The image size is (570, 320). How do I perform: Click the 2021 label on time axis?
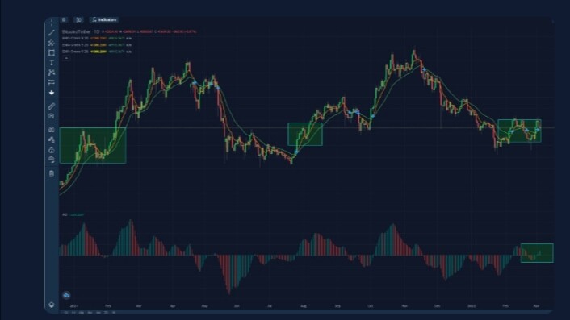73,306
